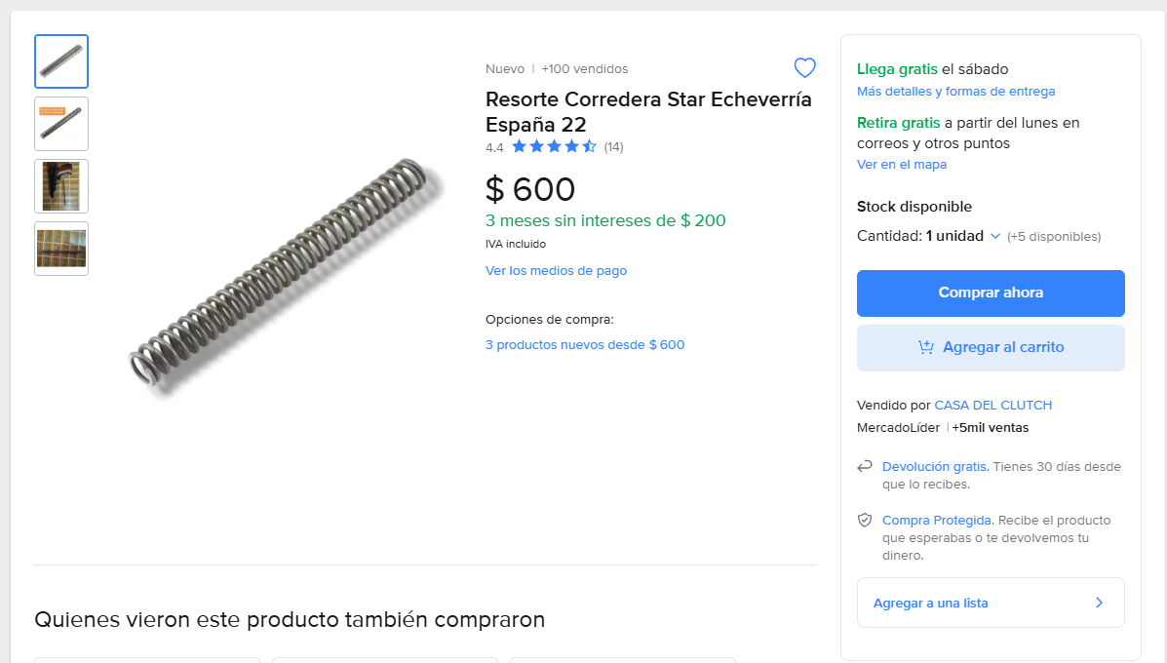Click the cart icon on Agregar al carrito

926,347
